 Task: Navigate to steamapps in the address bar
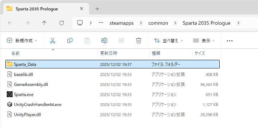121,23
